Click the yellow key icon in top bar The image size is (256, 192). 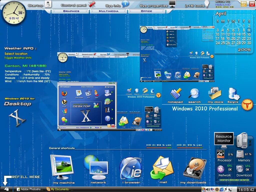[x=243, y=4]
